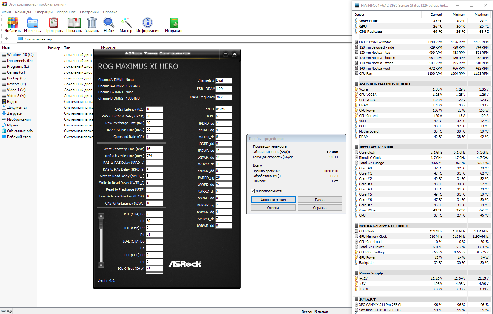493x314 pixels.
Task: Click the Пауза button
Action: (320, 200)
